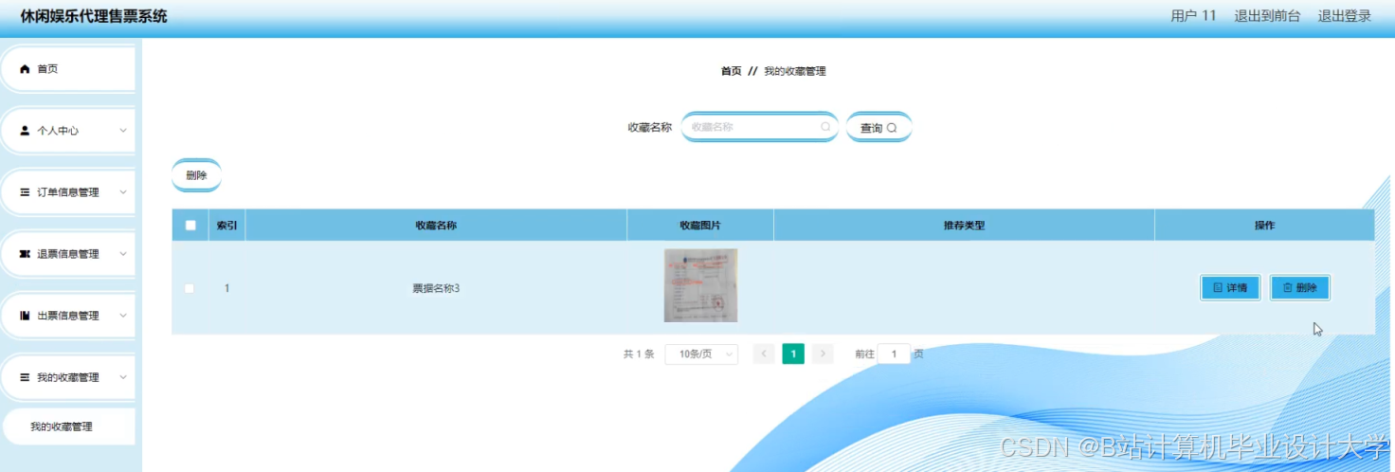Click the 收藏名称 search input field

point(759,126)
